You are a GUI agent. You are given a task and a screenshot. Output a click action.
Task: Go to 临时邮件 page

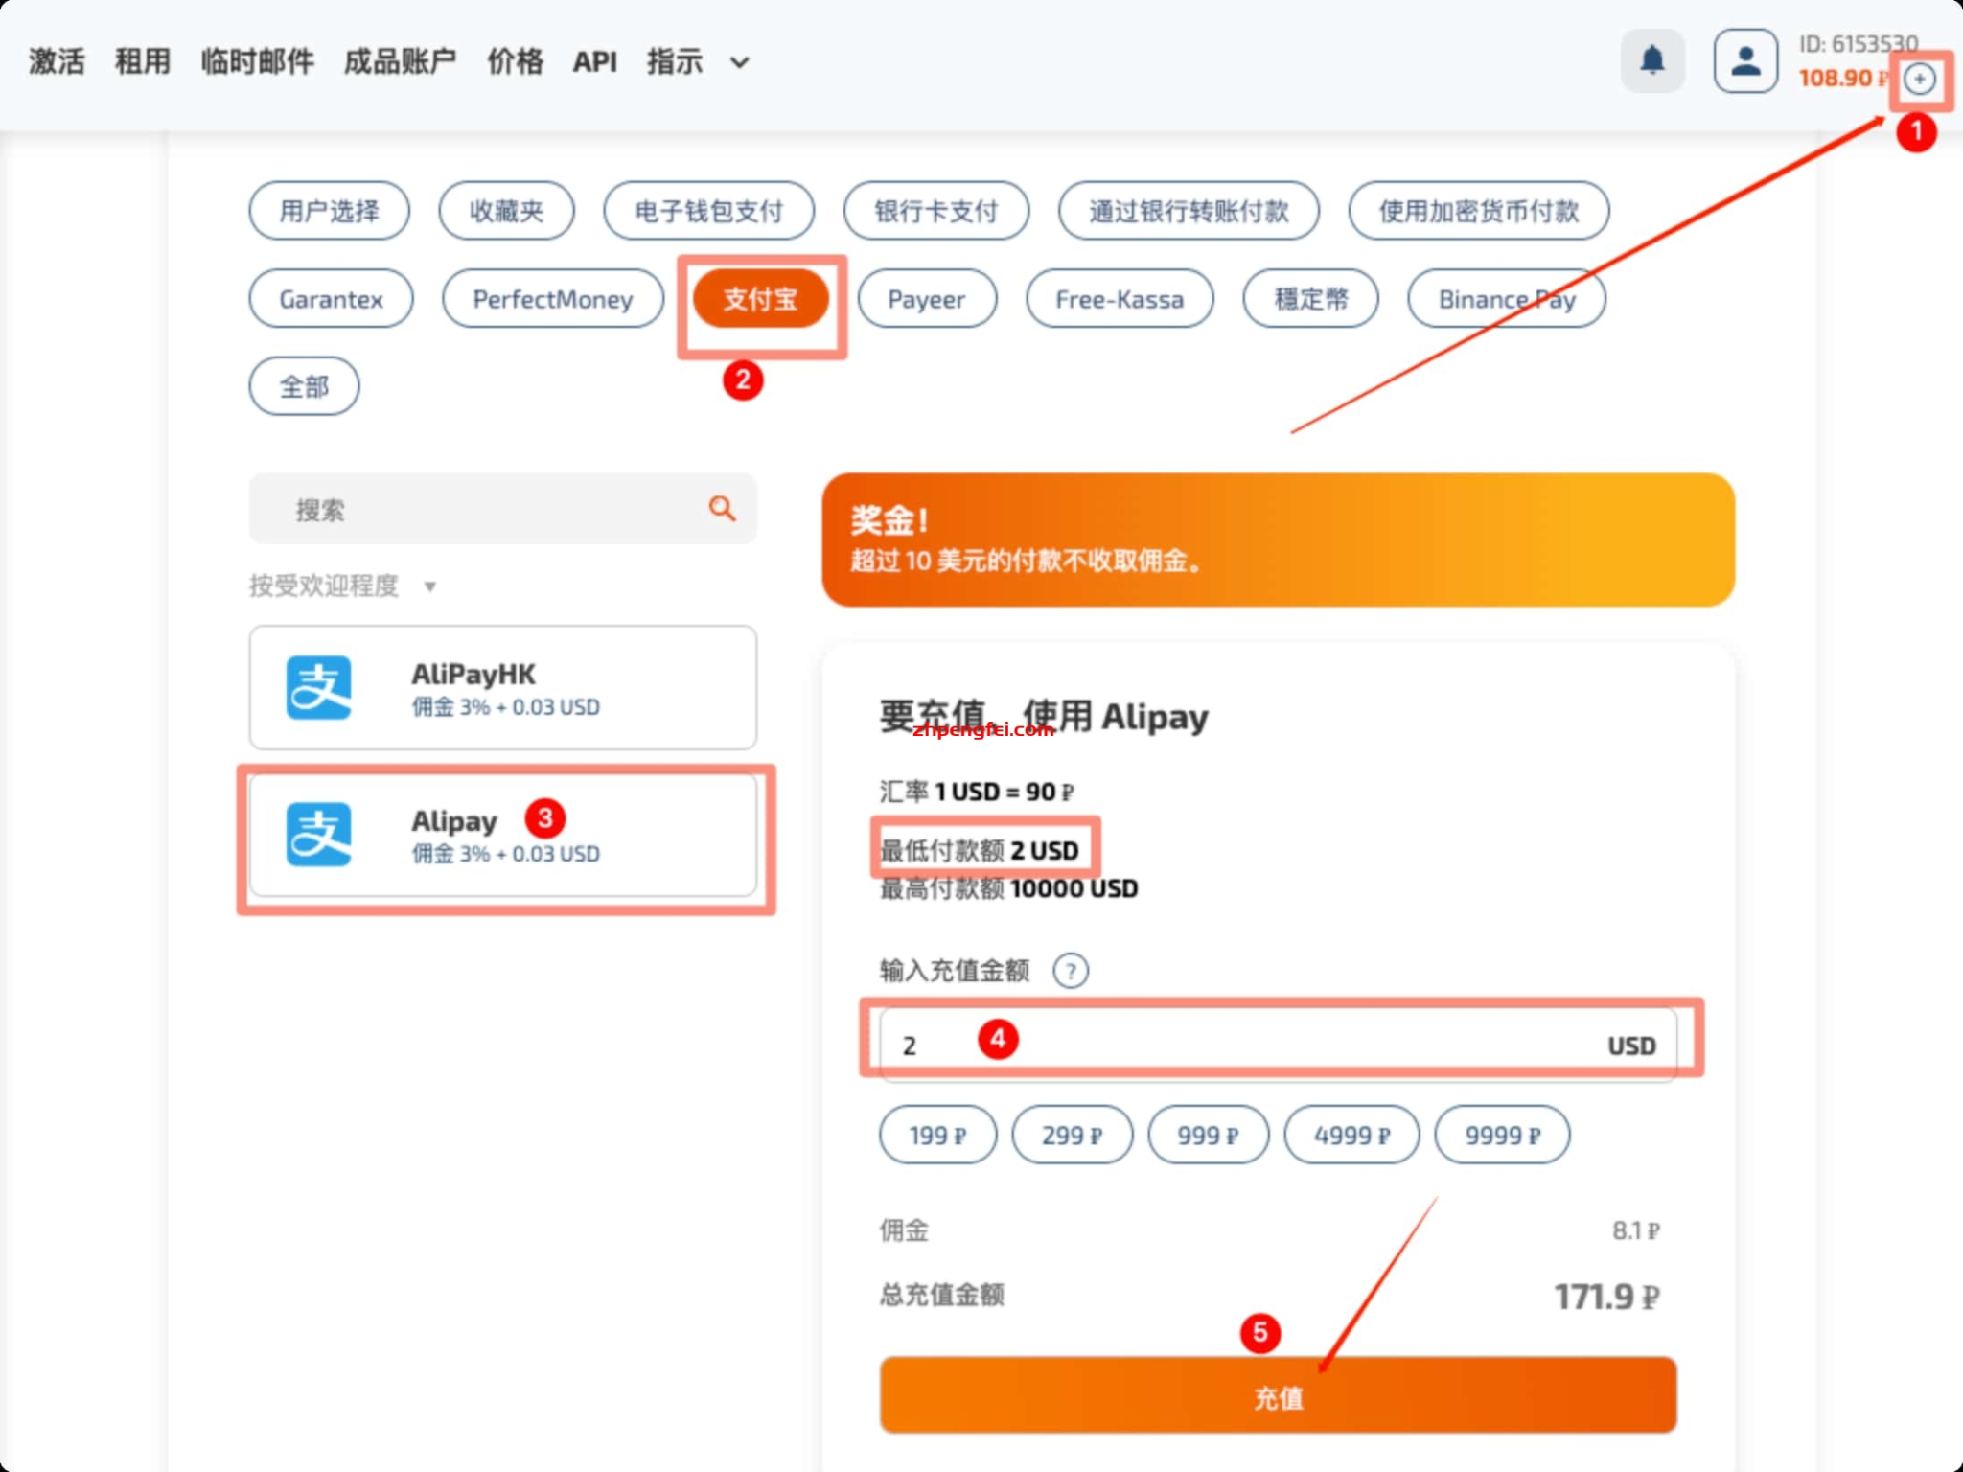[x=258, y=62]
